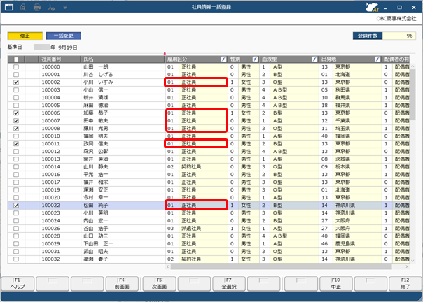Click edit icon in 雇用区分 column header
The width and height of the screenshot is (423, 302).
[223, 59]
